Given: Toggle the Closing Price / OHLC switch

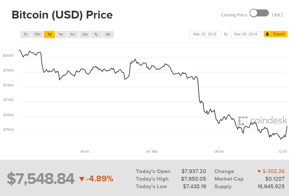Looking at the screenshot, I should click(259, 13).
